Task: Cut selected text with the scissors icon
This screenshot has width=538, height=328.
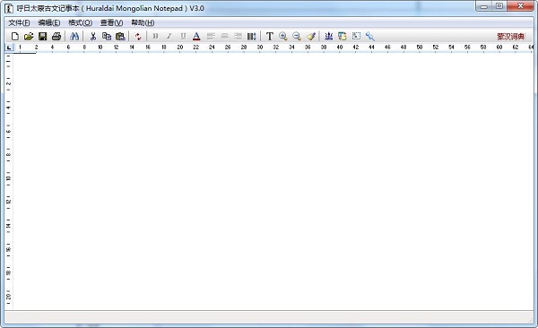Action: tap(93, 36)
